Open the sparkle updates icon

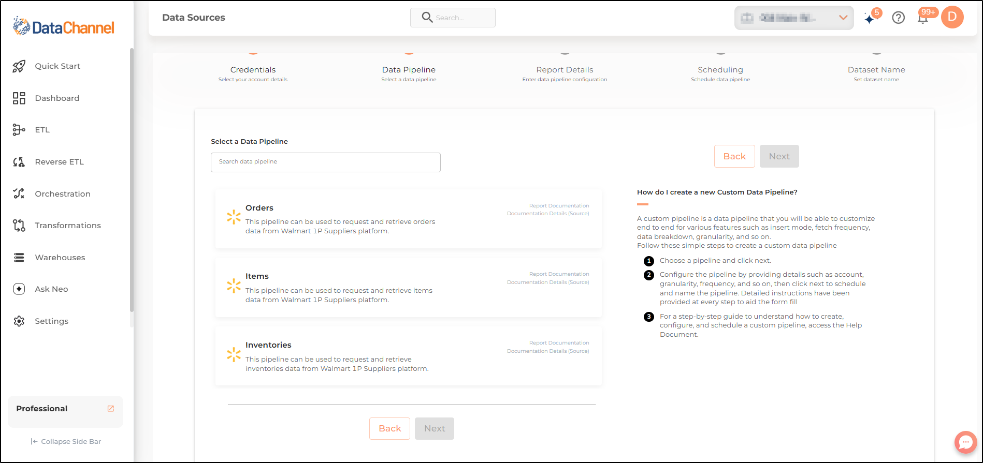point(870,18)
